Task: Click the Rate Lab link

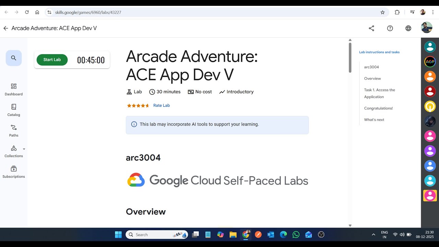Action: (x=162, y=105)
